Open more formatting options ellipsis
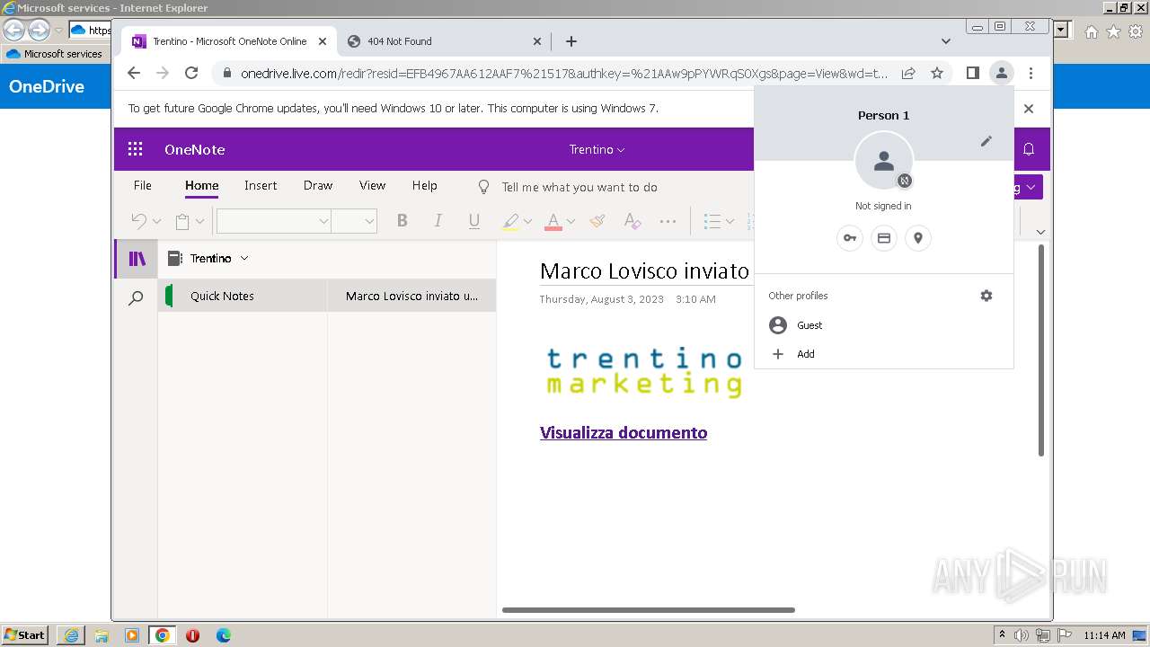The width and height of the screenshot is (1150, 647). click(x=668, y=221)
